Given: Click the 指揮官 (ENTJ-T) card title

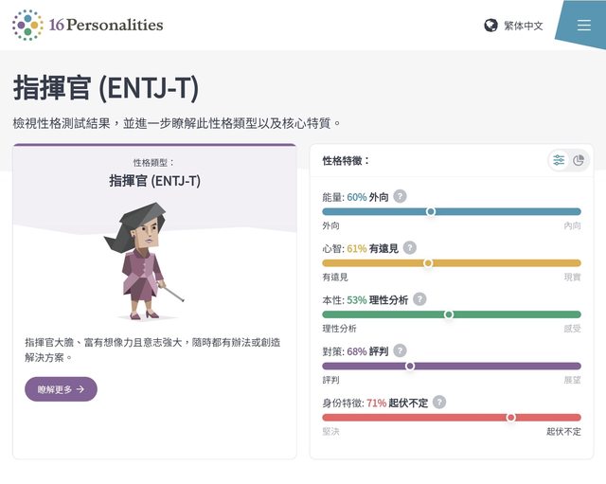Looking at the screenshot, I should coord(154,181).
